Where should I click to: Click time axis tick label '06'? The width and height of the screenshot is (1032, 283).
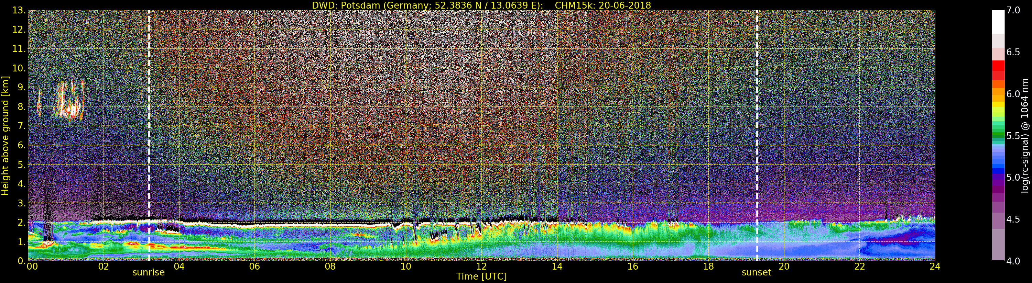[x=255, y=267]
